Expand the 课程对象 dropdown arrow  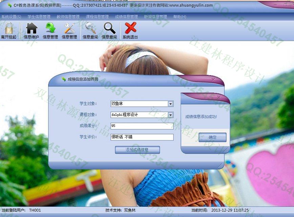[170, 115]
